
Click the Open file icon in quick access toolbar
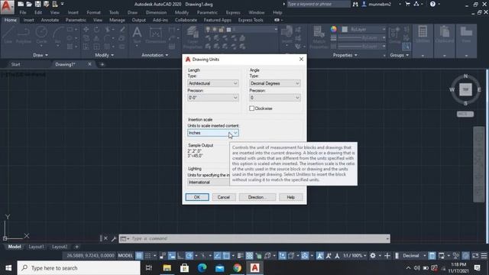(29, 4)
